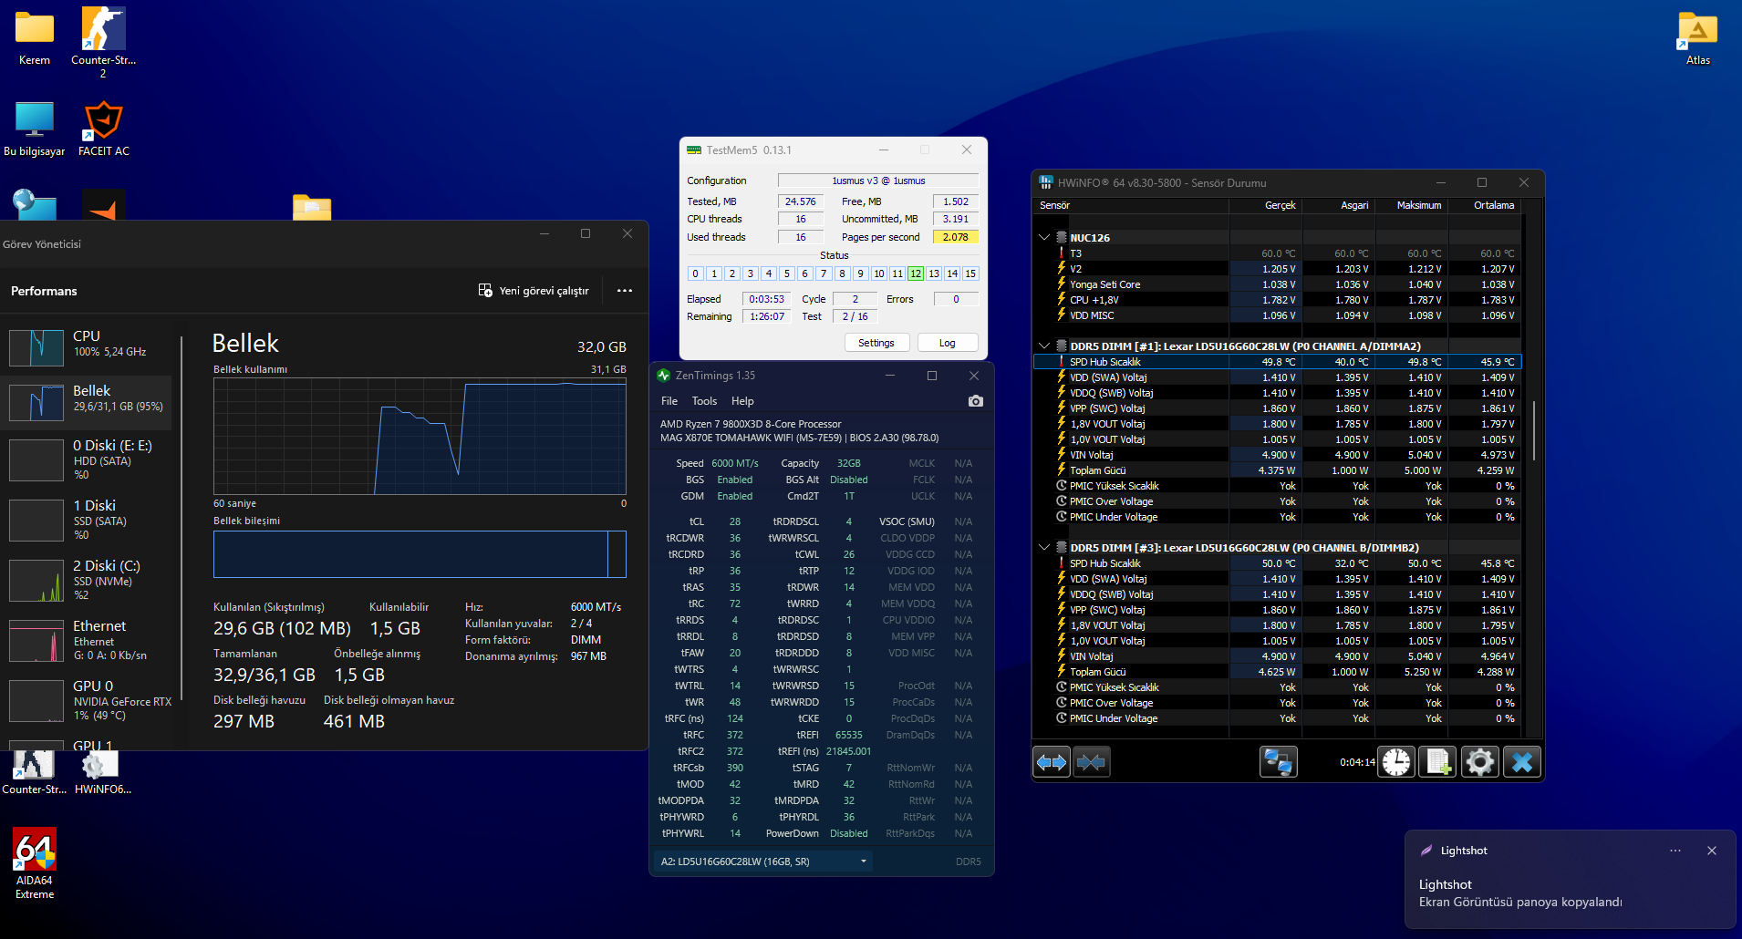
Task: Select 'SPD Hub Sıcaklık' row under DIMM [#1]
Action: click(1277, 362)
